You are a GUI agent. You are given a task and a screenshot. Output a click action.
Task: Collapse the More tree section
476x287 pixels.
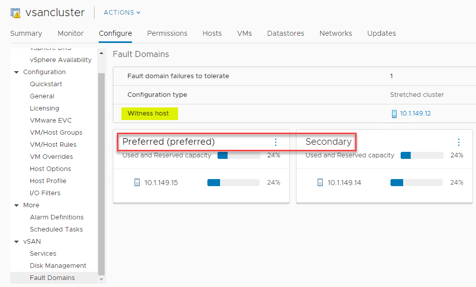pyautogui.click(x=17, y=205)
